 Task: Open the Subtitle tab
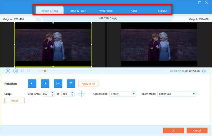pyautogui.click(x=162, y=11)
